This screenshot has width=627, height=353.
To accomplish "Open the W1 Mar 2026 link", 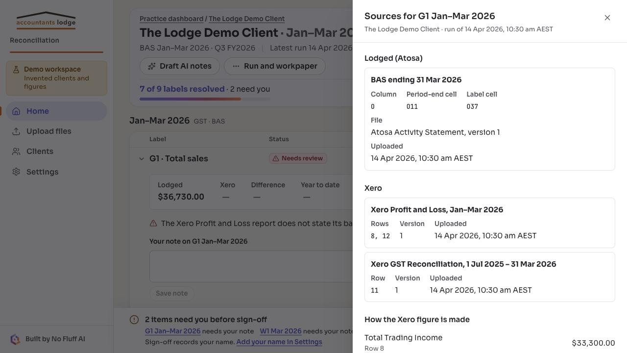I will point(281,331).
